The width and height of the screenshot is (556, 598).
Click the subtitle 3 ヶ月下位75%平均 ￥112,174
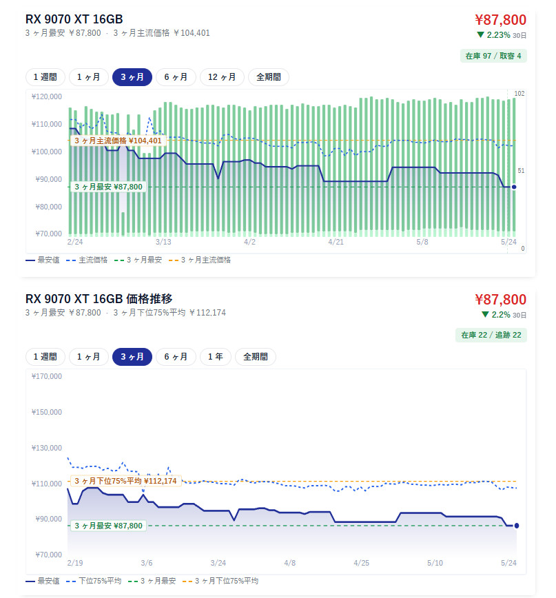(x=169, y=313)
